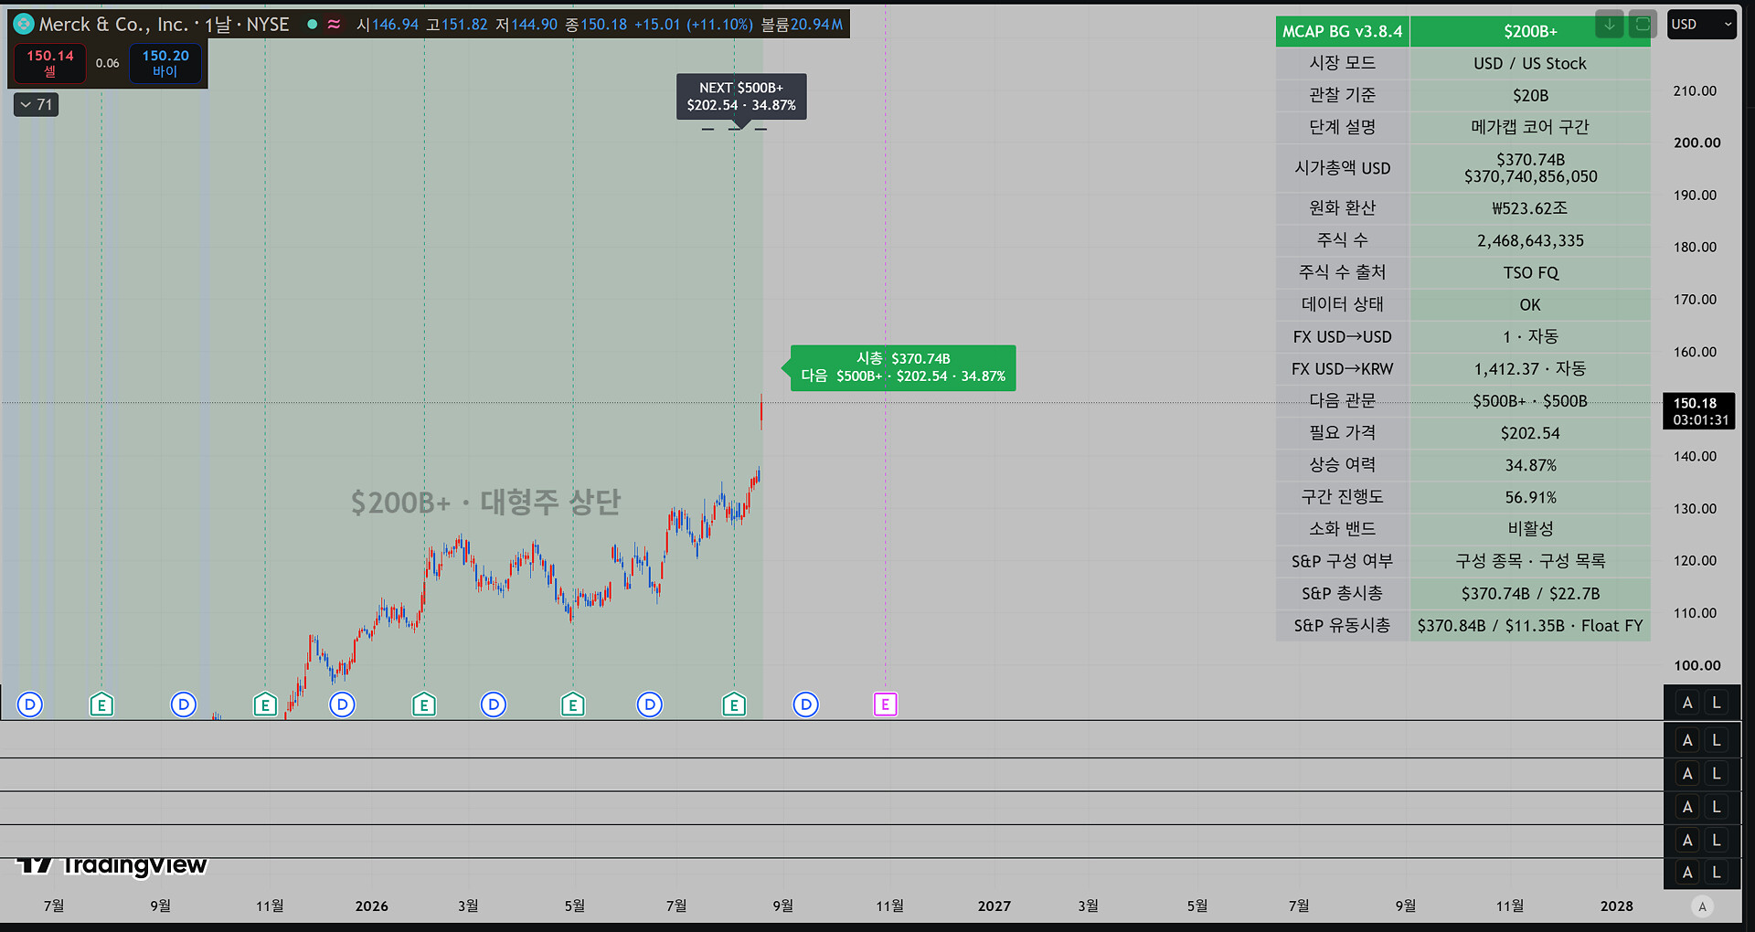Click the TSO FQ table cell
The height and width of the screenshot is (932, 1755).
tap(1530, 272)
